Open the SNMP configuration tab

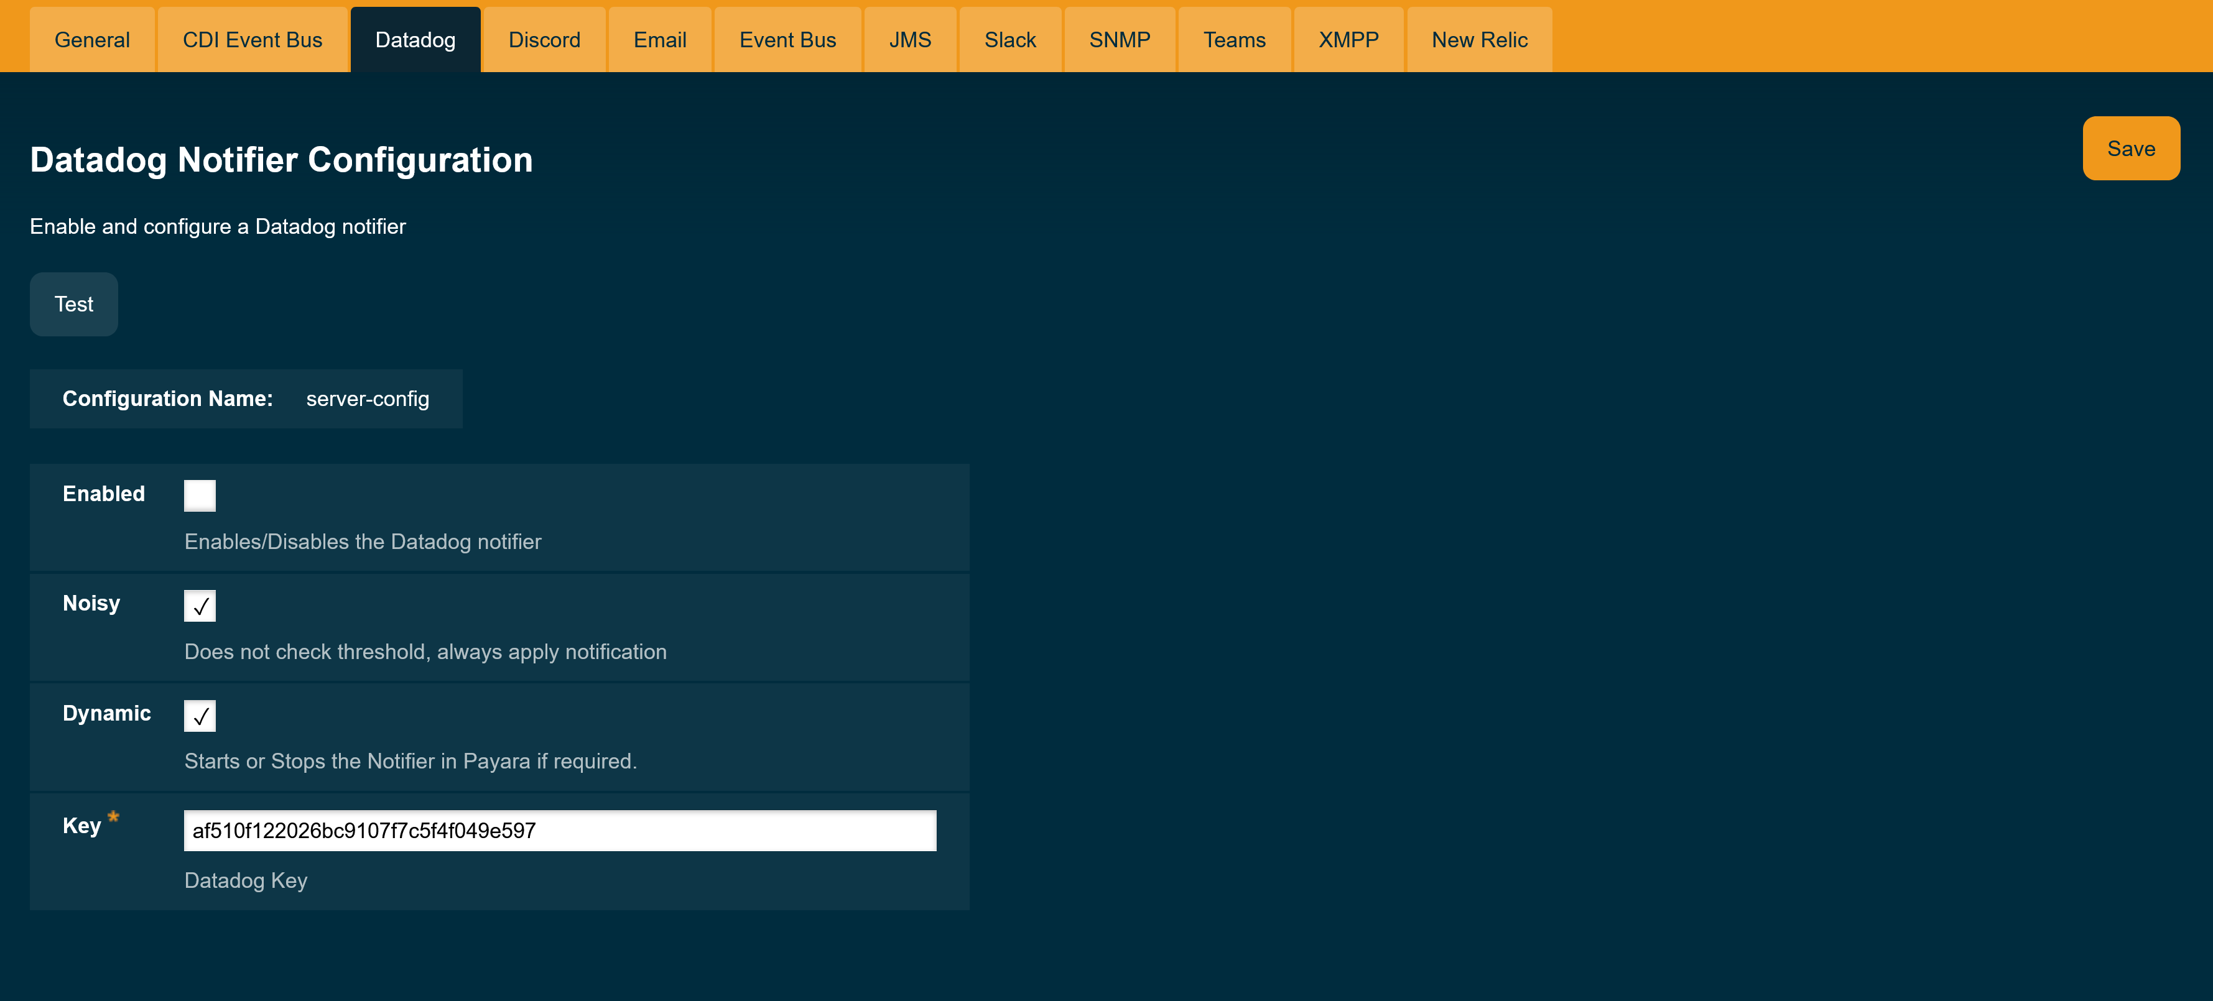[x=1120, y=39]
